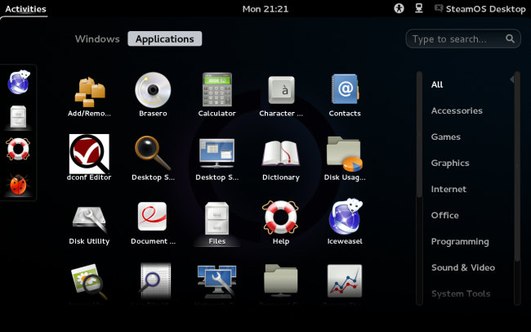The width and height of the screenshot is (531, 332).
Task: Open Desktop Sharing monitor icon
Action: [216, 158]
